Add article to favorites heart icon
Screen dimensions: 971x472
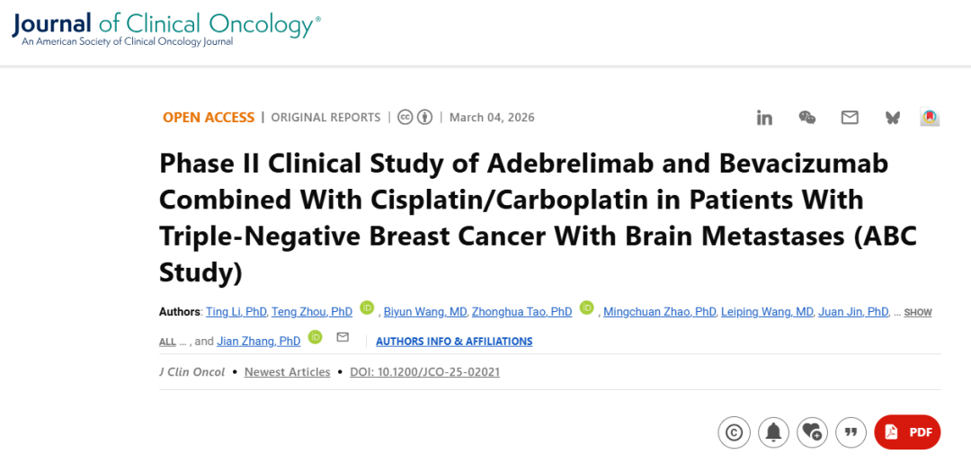click(x=812, y=432)
